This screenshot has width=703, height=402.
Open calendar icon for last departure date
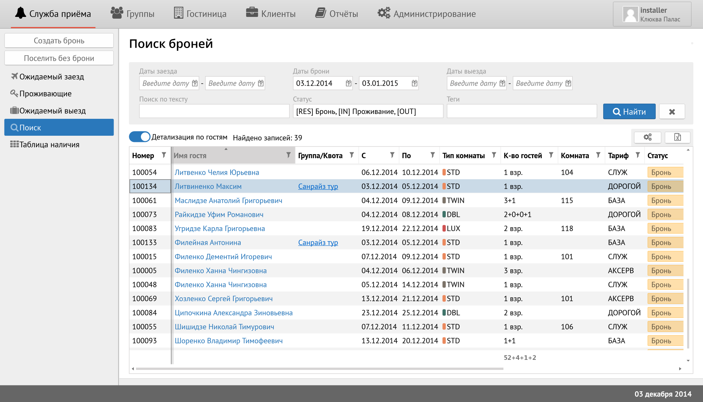(568, 83)
